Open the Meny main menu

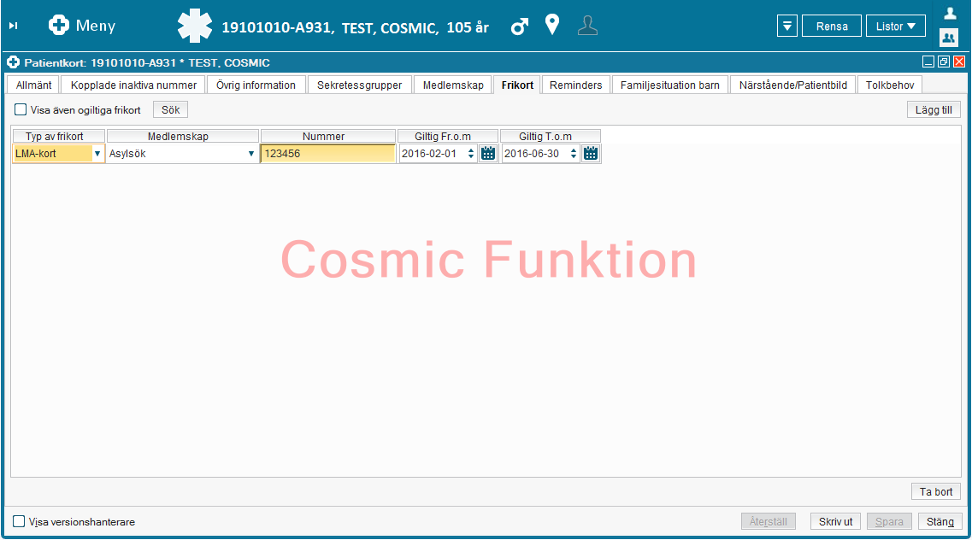(x=82, y=26)
